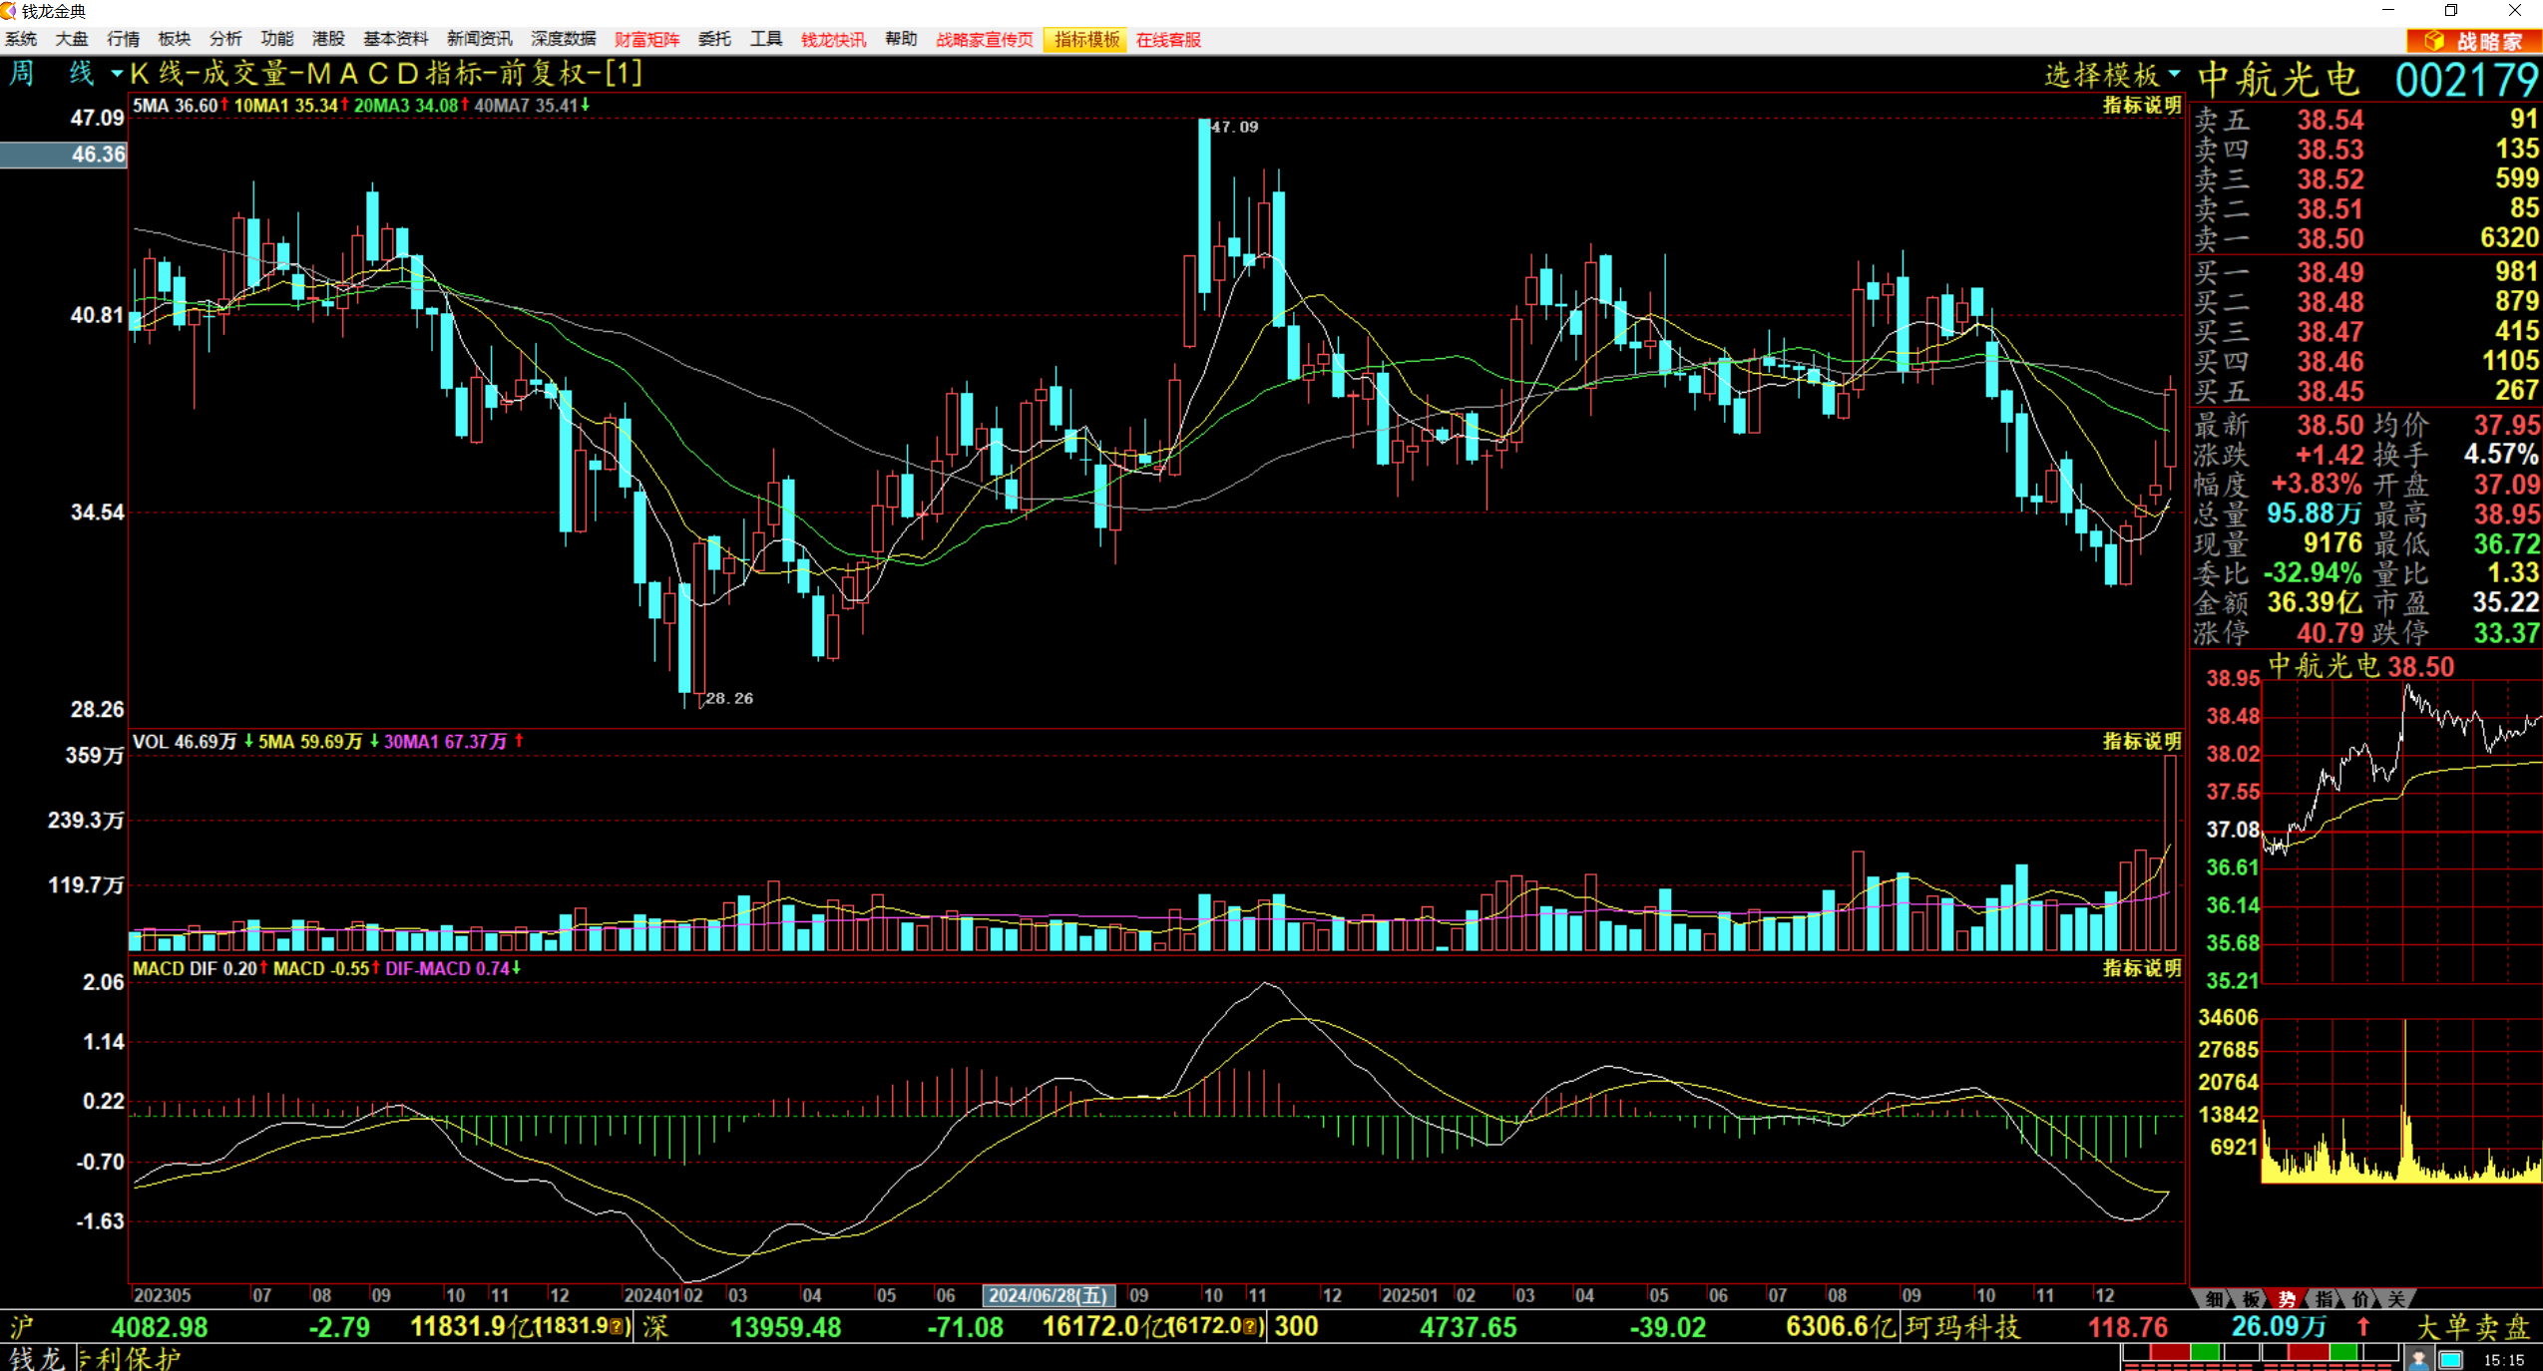The image size is (2543, 1371).
Task: Click 指标说明 link in volume panel
Action: 2141,741
